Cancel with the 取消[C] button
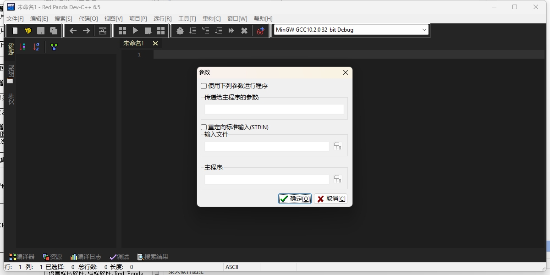The height and width of the screenshot is (275, 550). (x=330, y=199)
